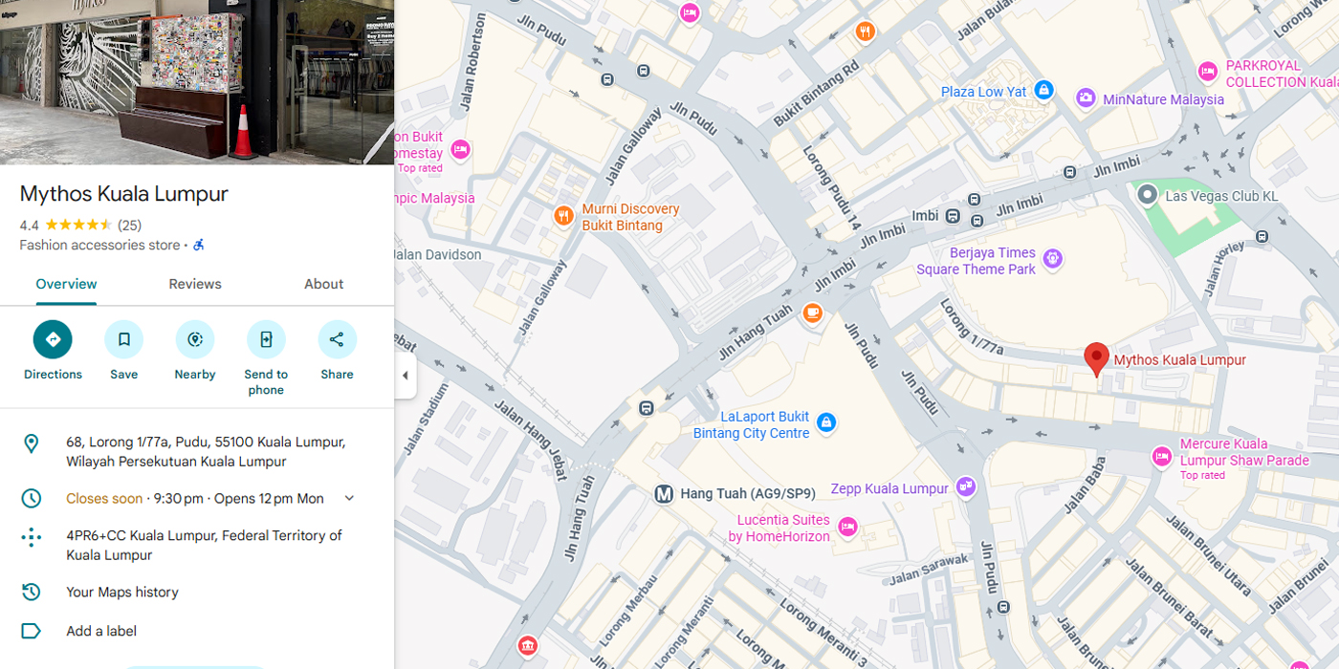
Task: Click the restaurant marker near Bukit Bintang Rd
Action: pos(866,32)
